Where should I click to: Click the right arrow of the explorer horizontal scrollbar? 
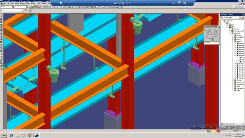243,124
